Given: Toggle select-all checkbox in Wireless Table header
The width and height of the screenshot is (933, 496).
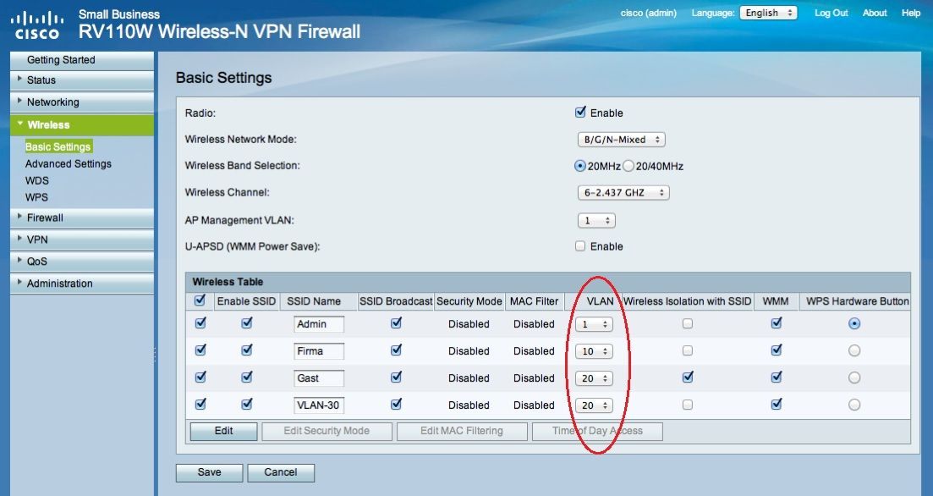Looking at the screenshot, I should click(200, 300).
